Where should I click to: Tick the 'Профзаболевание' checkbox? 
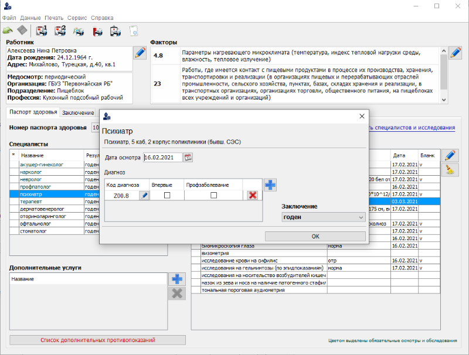click(x=213, y=195)
